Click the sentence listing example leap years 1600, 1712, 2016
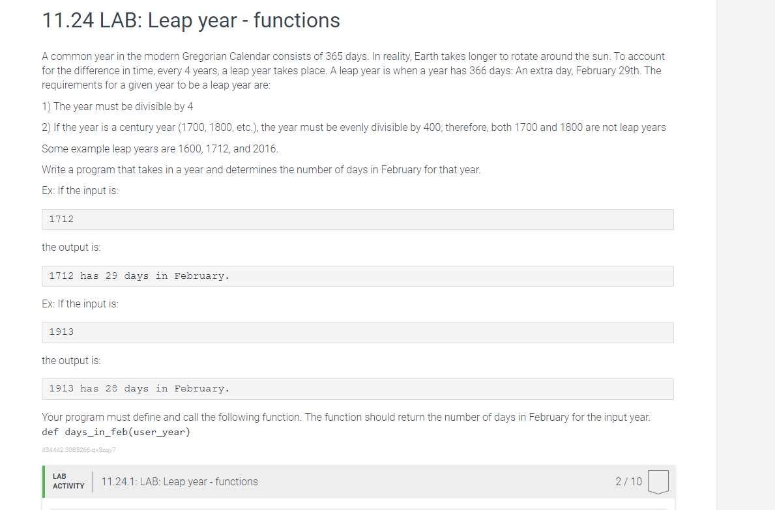 pos(160,149)
